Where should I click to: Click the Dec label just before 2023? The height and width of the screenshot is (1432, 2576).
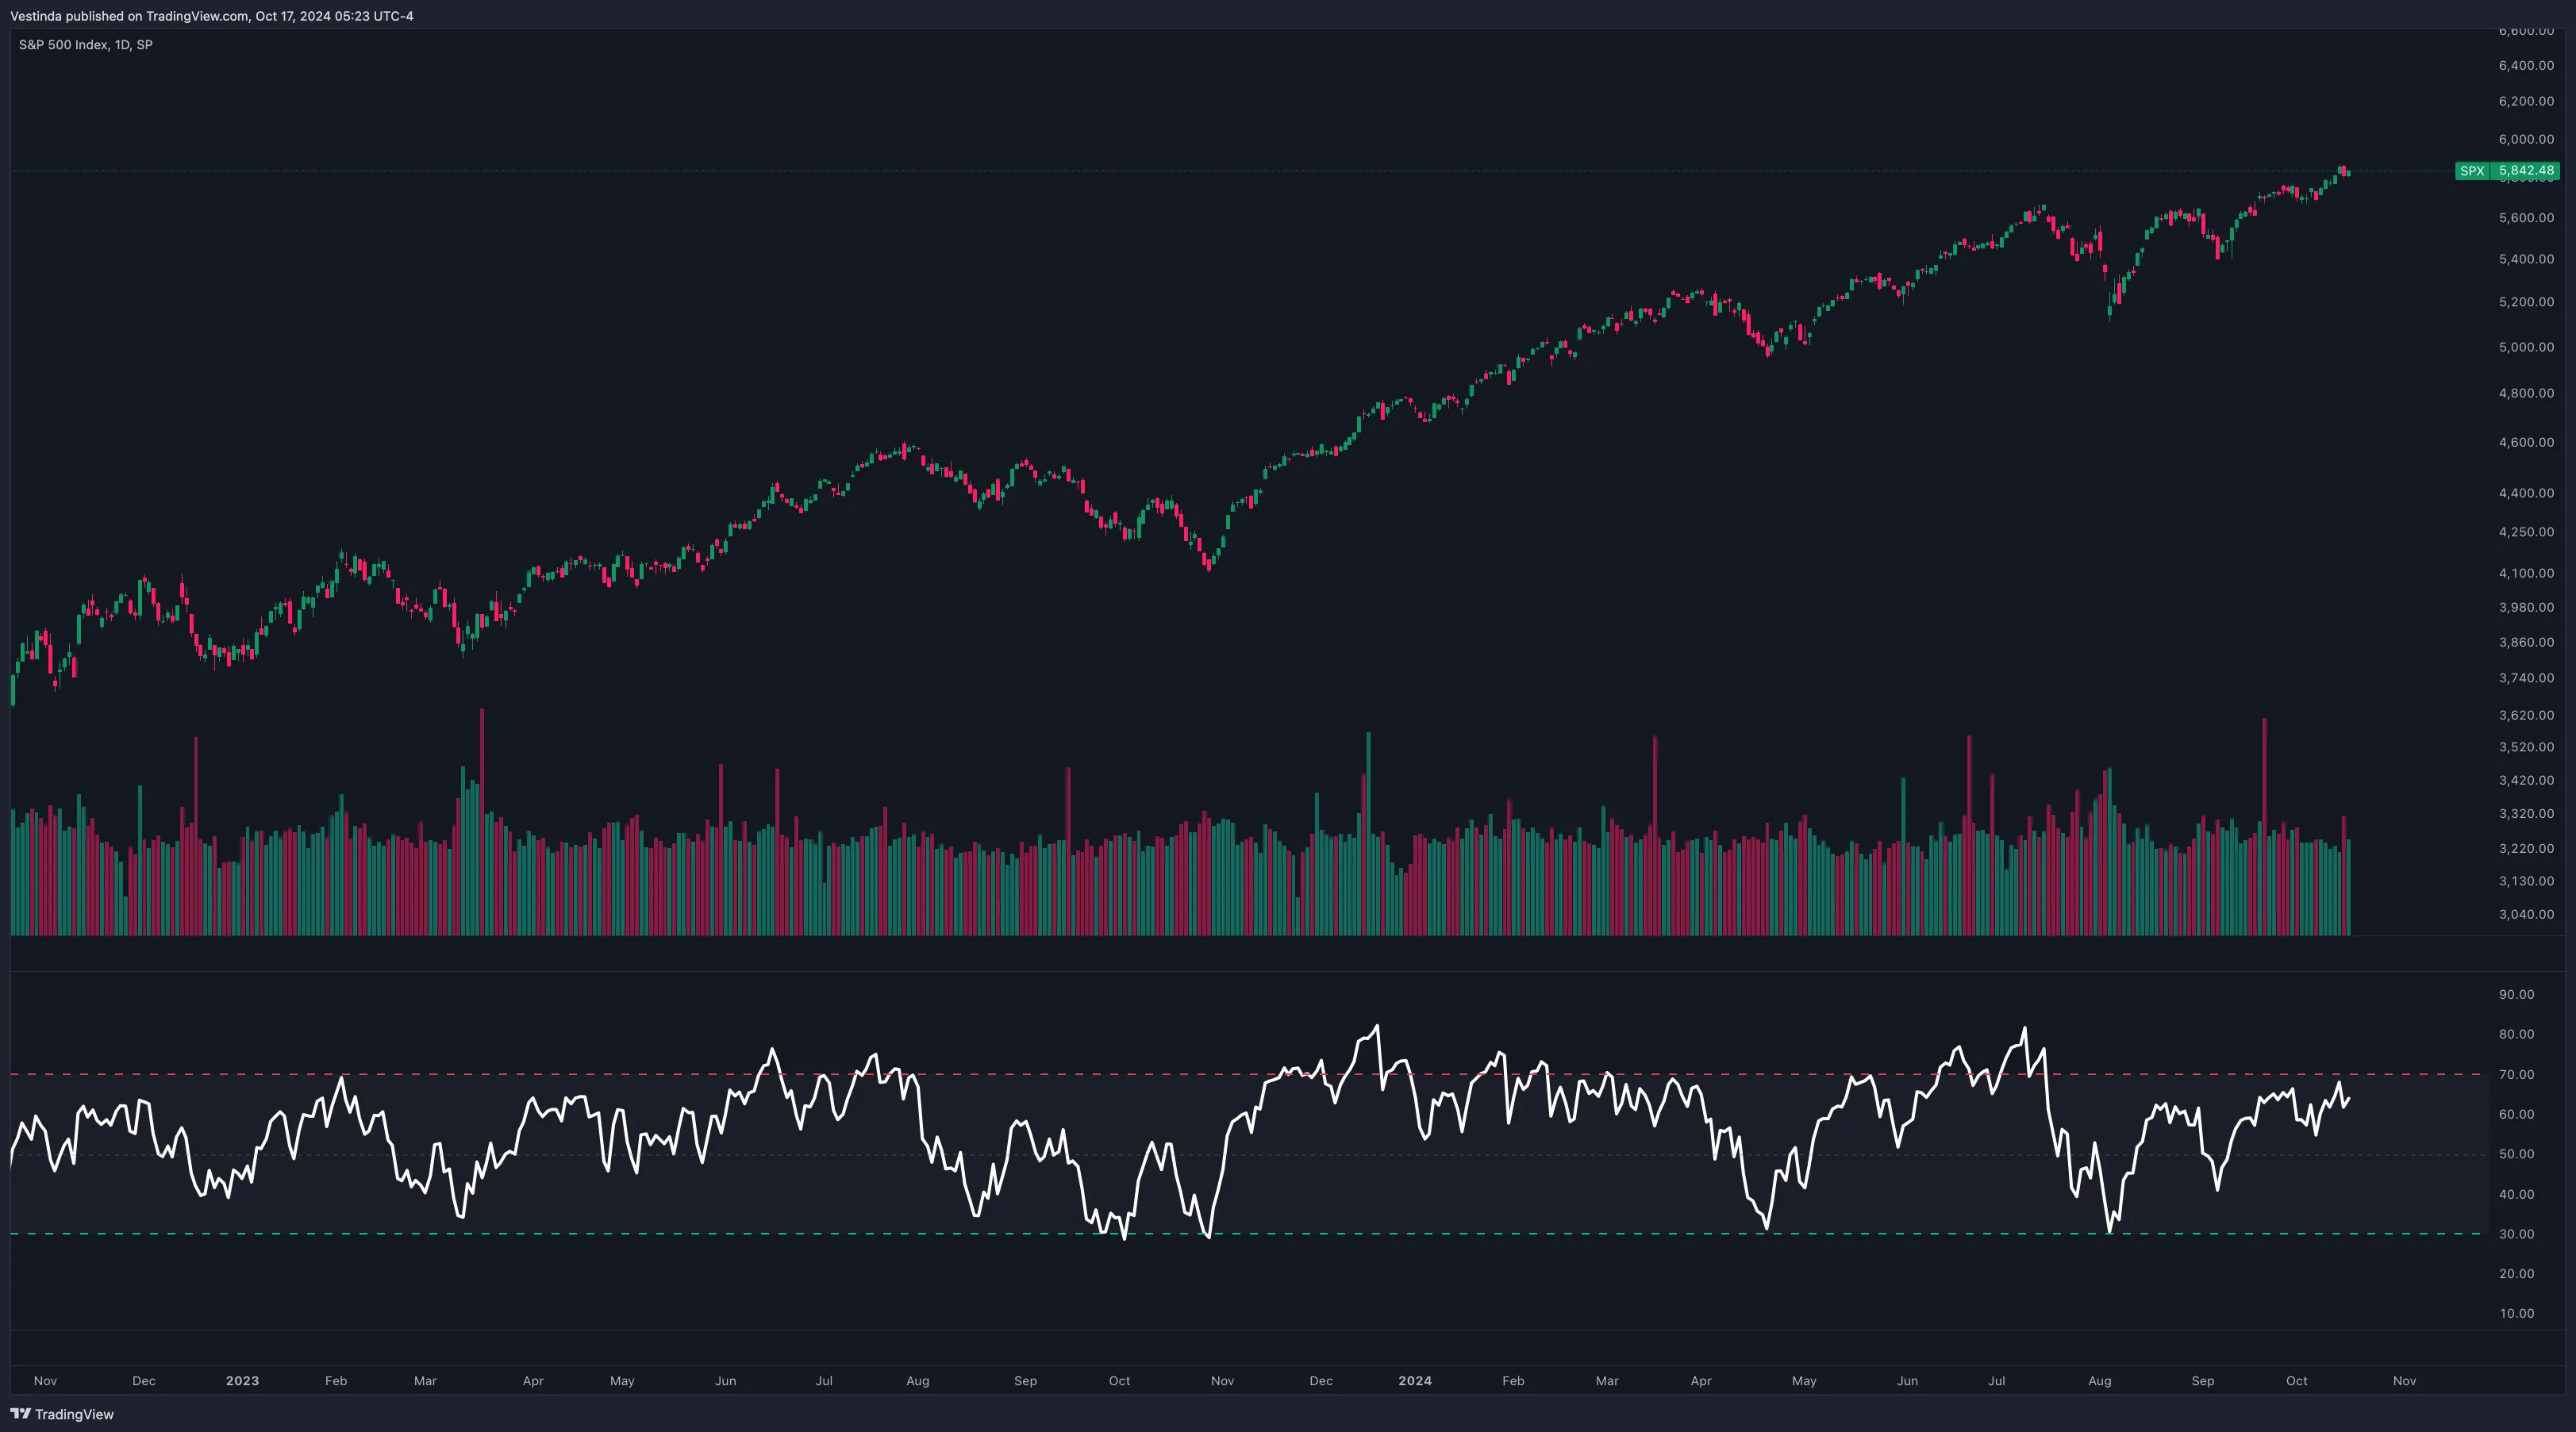pyautogui.click(x=144, y=1381)
